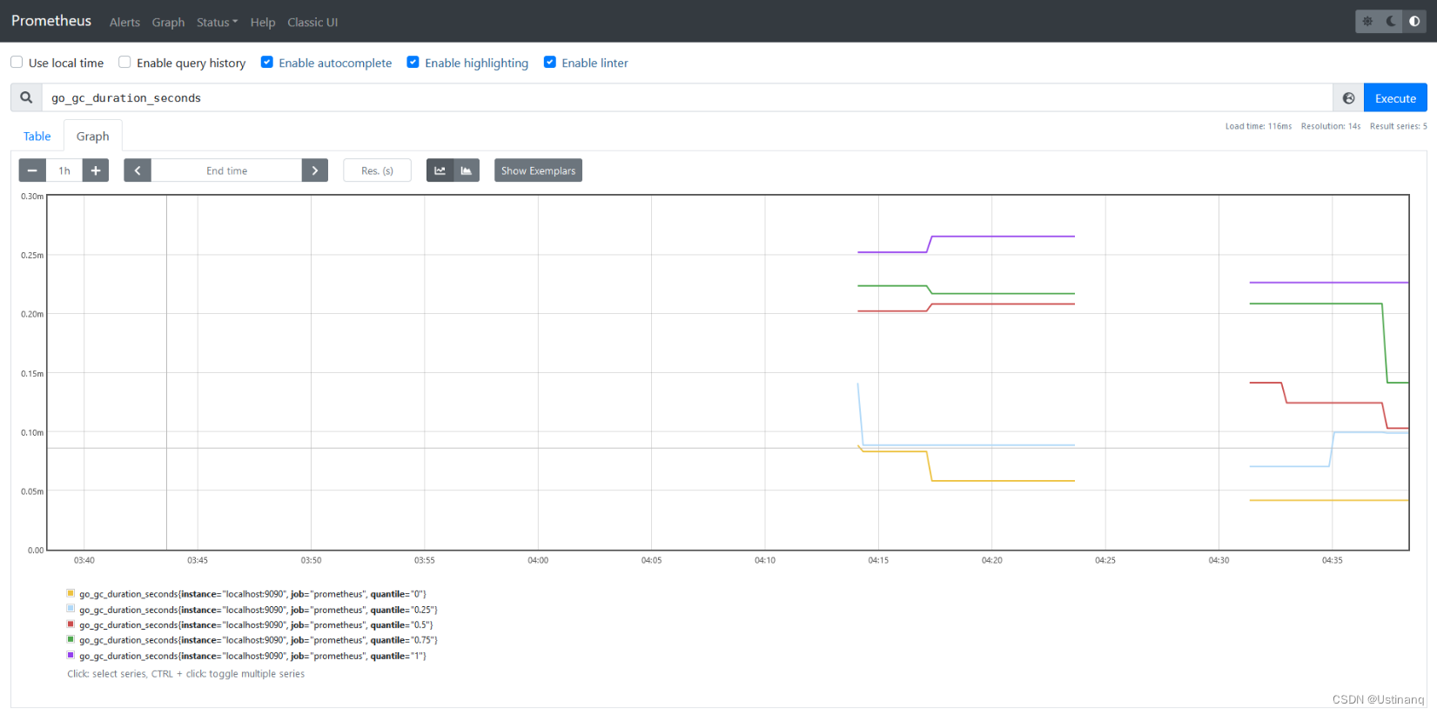Go to the next end time with the right chevron
Screen dimensions: 1437x714
click(x=315, y=170)
